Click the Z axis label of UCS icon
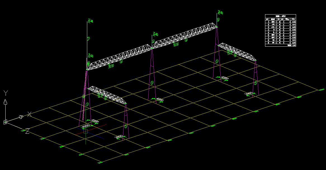This screenshot has width=326, height=170. pyautogui.click(x=27, y=131)
